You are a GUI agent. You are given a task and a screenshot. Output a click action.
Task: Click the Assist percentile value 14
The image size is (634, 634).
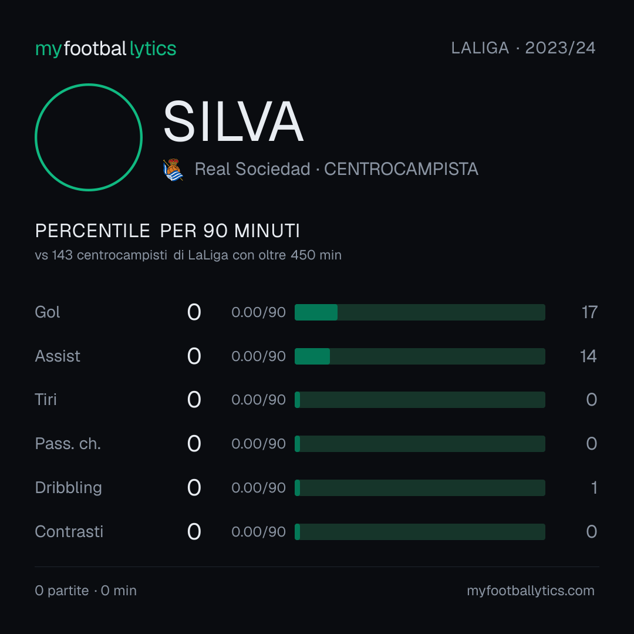click(x=588, y=356)
